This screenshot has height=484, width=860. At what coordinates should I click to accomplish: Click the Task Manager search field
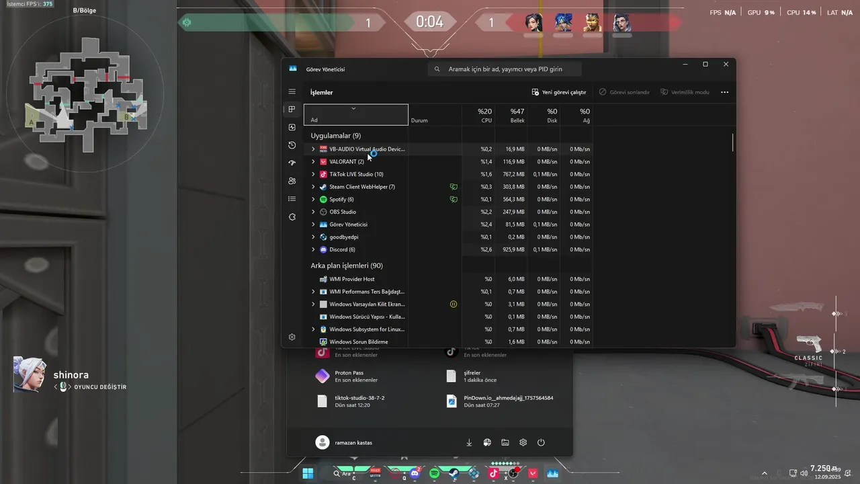(505, 69)
